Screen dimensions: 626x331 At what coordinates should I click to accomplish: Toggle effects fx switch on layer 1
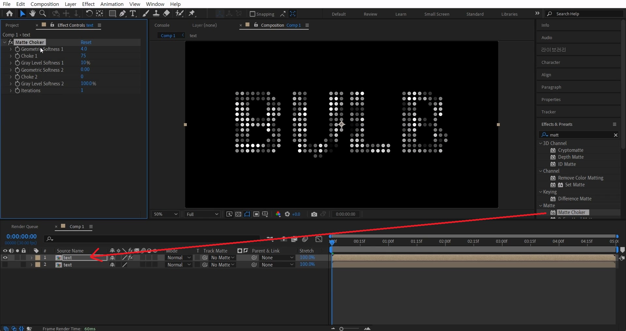(x=131, y=258)
